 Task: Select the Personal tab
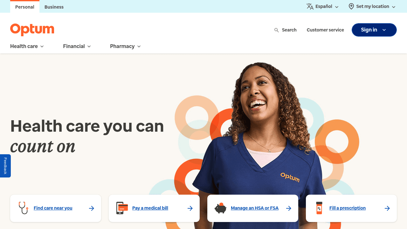25,7
